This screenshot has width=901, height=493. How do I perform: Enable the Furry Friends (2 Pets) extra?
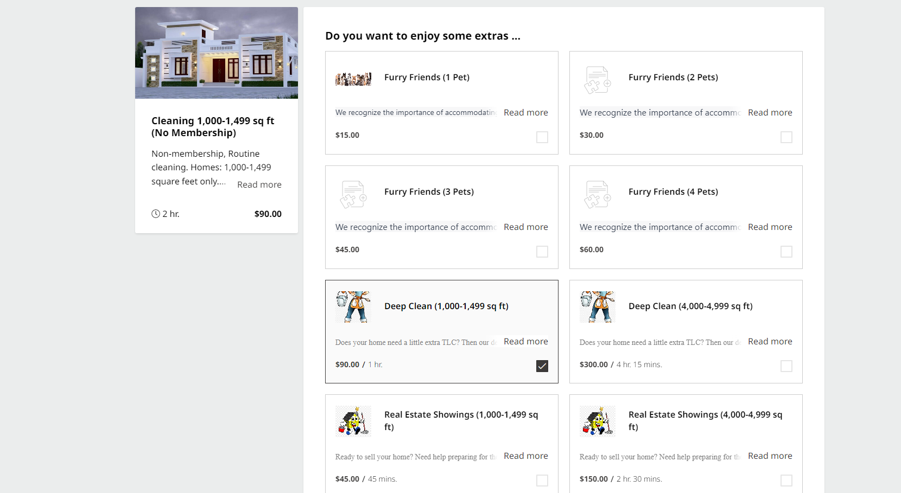(x=786, y=137)
